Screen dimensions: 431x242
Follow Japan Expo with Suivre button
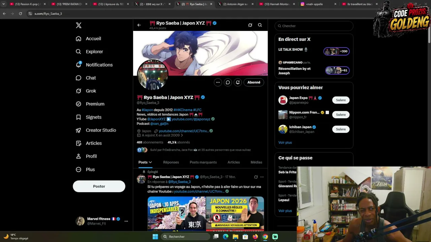click(341, 100)
